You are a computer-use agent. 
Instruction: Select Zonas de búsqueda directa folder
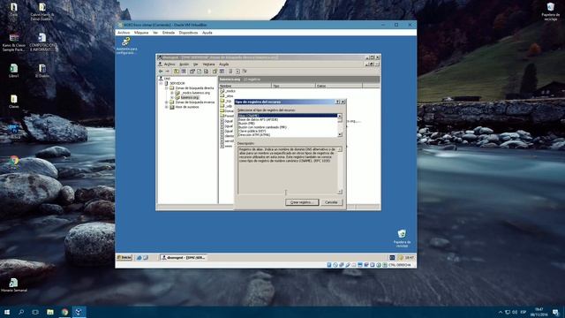tap(194, 88)
